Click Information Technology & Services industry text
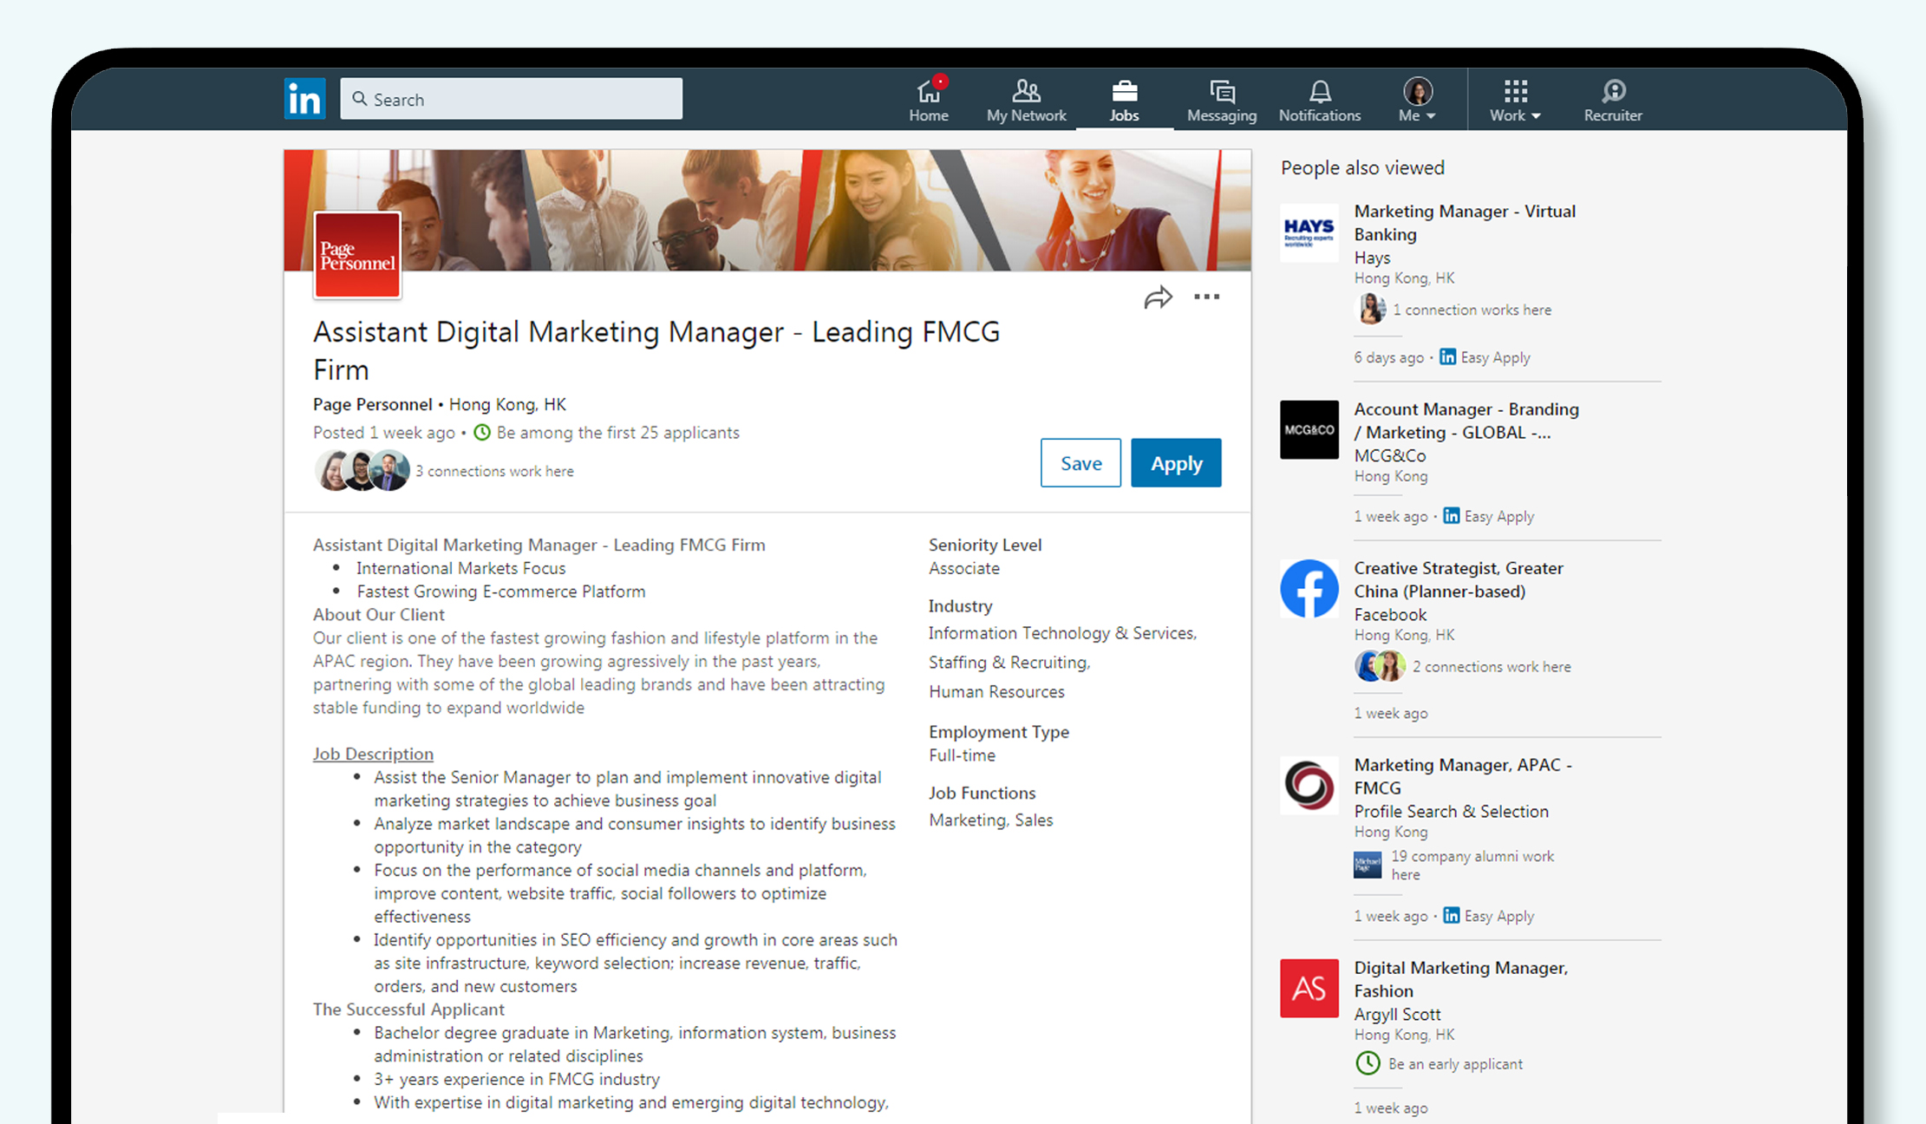The width and height of the screenshot is (1926, 1124). click(x=1062, y=633)
